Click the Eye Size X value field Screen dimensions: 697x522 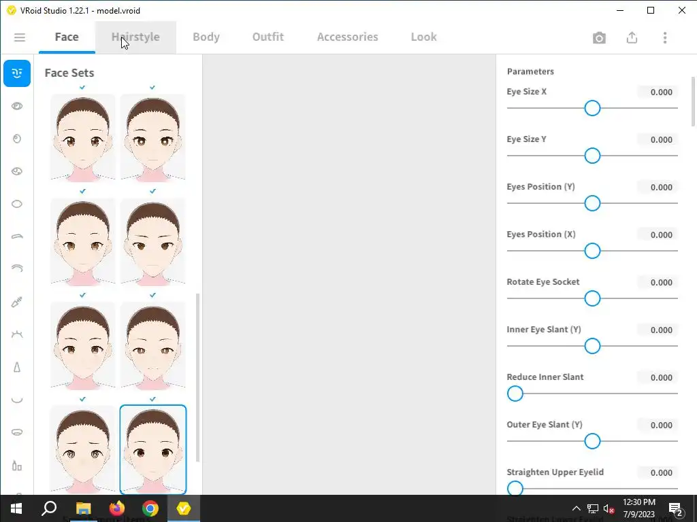(x=658, y=92)
